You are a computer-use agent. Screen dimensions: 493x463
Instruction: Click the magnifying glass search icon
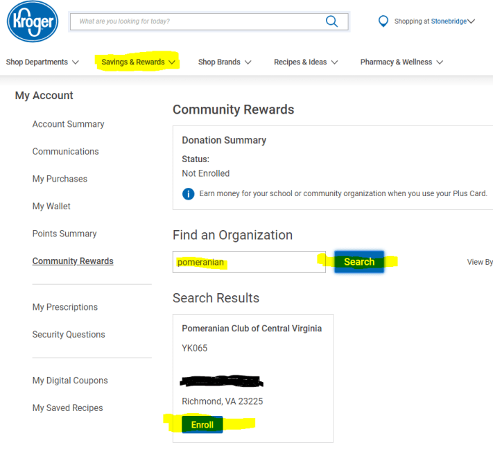point(331,21)
